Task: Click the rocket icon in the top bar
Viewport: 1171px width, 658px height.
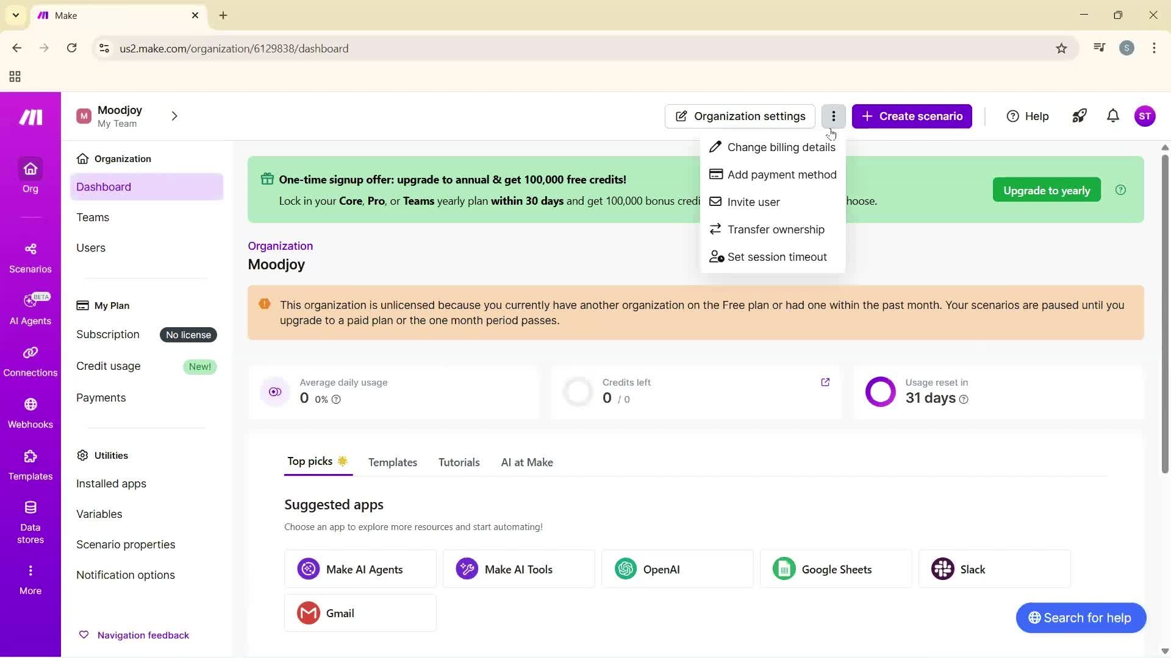Action: 1079,116
